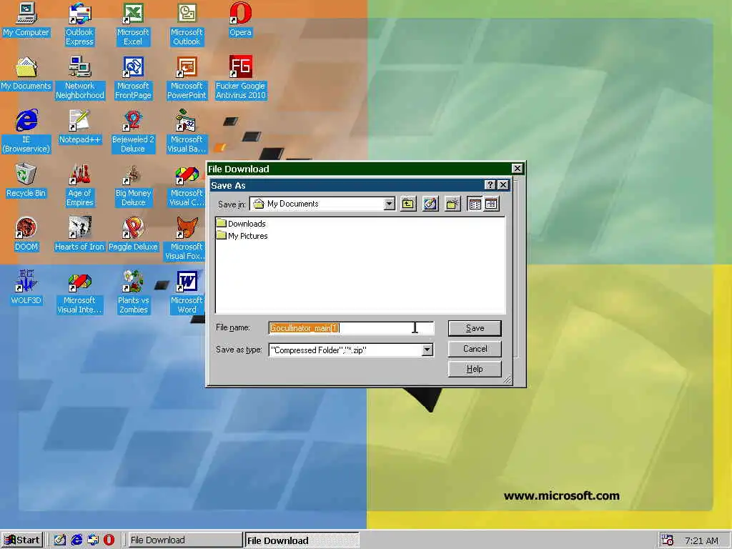This screenshot has width=732, height=549.
Task: Click the View Desktop button in Save As
Action: pyautogui.click(x=430, y=204)
